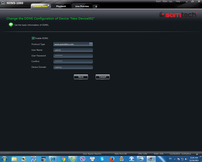Click the taskbar clock showing 11:05 AM

(x=194, y=159)
